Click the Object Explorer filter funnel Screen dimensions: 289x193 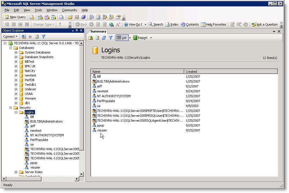tap(43, 37)
